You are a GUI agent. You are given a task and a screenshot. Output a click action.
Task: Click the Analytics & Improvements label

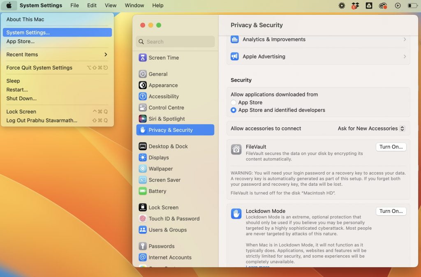(274, 39)
